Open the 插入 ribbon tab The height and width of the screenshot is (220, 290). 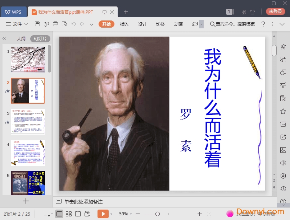point(124,24)
